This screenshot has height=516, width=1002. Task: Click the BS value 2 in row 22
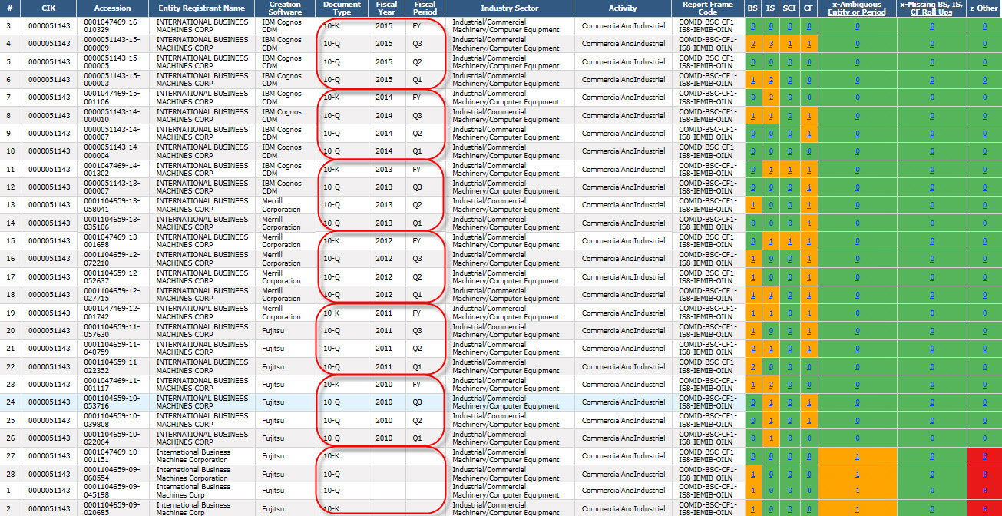click(x=753, y=366)
